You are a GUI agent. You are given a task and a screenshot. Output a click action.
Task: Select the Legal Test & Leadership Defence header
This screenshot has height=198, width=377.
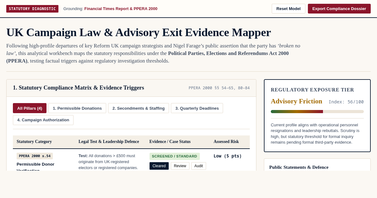click(x=109, y=142)
